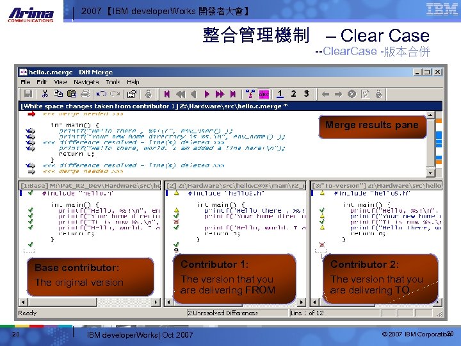Click the Redo icon
Image resolution: width=461 pixels, height=346 pixels.
pyautogui.click(x=115, y=94)
